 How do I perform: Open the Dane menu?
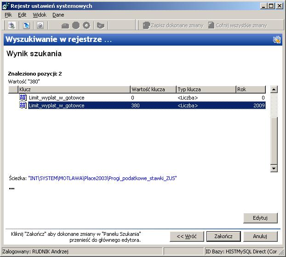pyautogui.click(x=58, y=15)
